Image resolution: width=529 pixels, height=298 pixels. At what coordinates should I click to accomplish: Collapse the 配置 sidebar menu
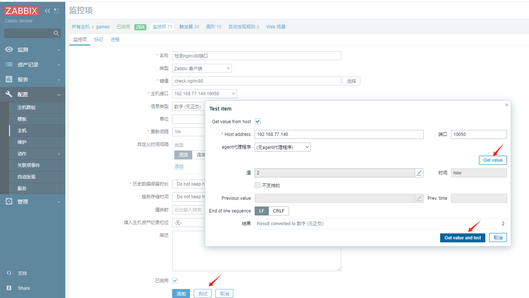point(32,94)
